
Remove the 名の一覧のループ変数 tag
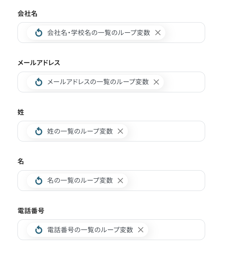[x=120, y=181]
